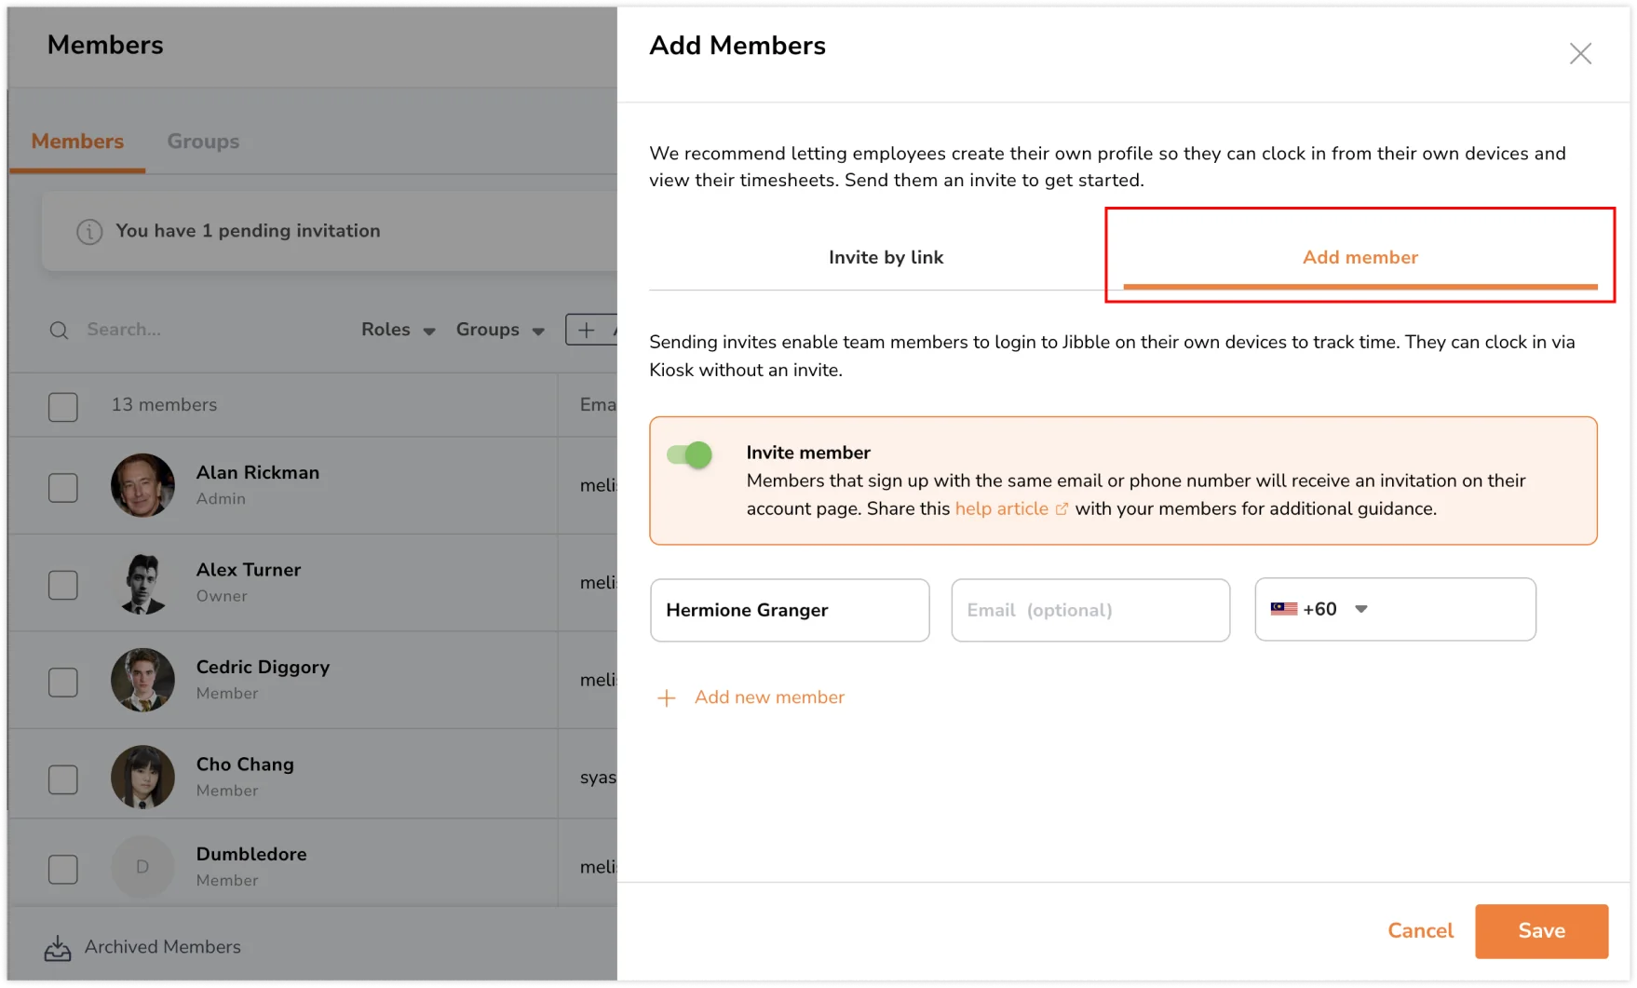Tick Cedric Diggory's checkbox

point(62,682)
